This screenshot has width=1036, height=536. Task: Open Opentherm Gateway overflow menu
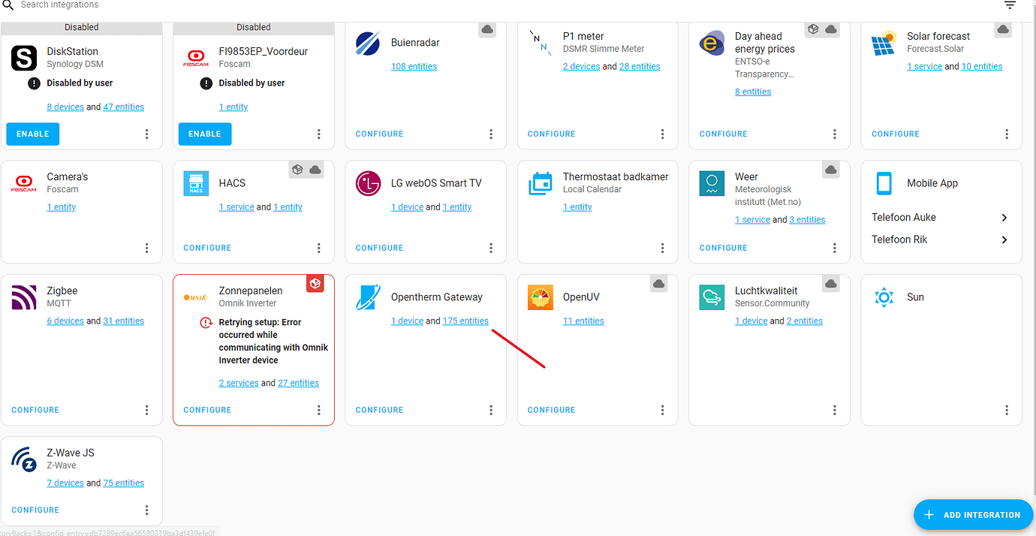(491, 410)
